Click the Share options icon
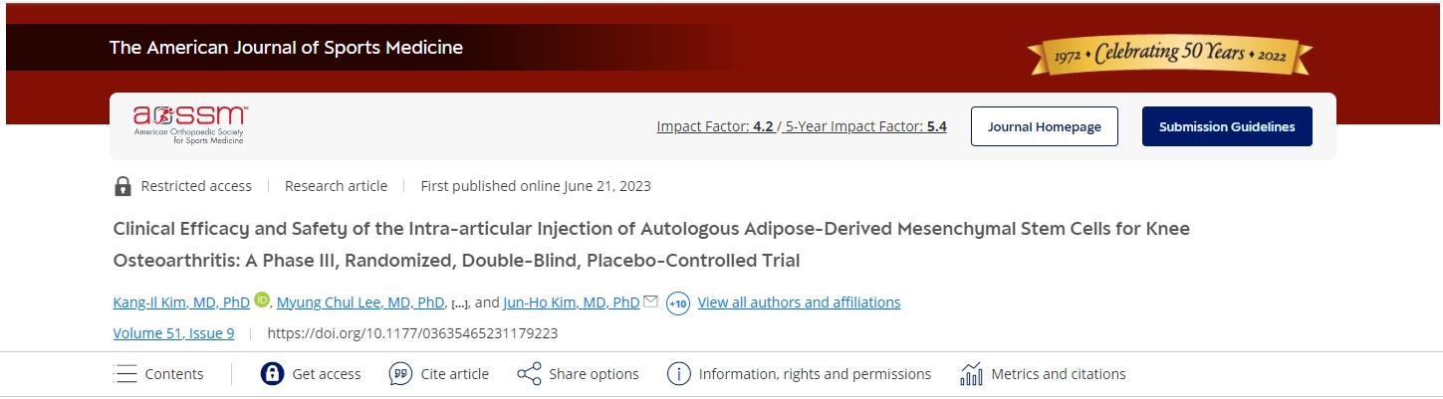 (x=528, y=374)
